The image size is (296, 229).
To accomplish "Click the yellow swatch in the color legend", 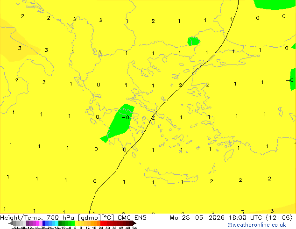I will 76,223.
